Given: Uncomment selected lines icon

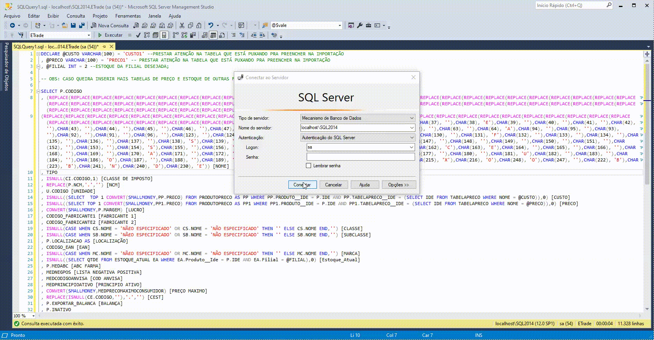Looking at the screenshot, I should (x=242, y=35).
